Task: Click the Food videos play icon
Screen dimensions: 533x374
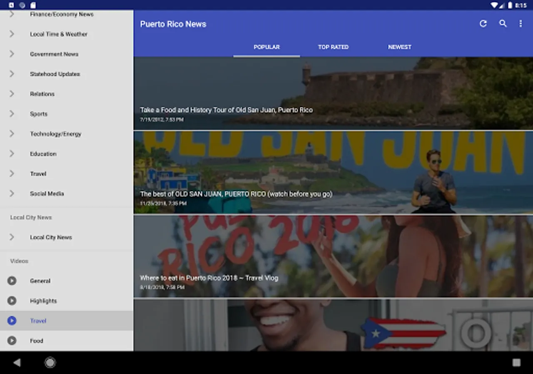Action: coord(12,341)
